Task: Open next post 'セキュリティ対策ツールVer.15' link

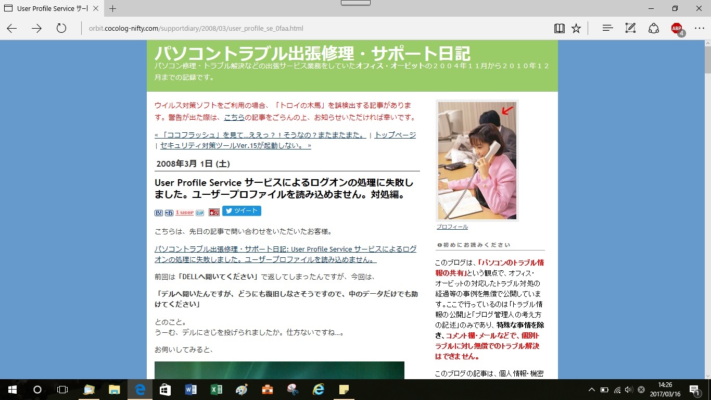Action: click(x=236, y=145)
